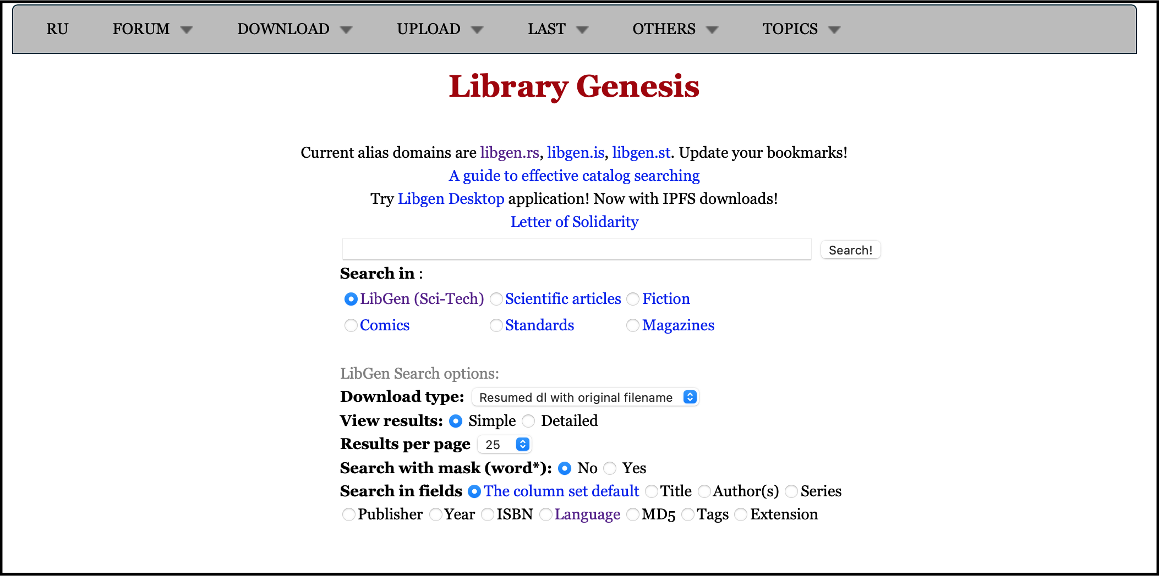The width and height of the screenshot is (1159, 576).
Task: Select the Fiction radio button
Action: point(633,299)
